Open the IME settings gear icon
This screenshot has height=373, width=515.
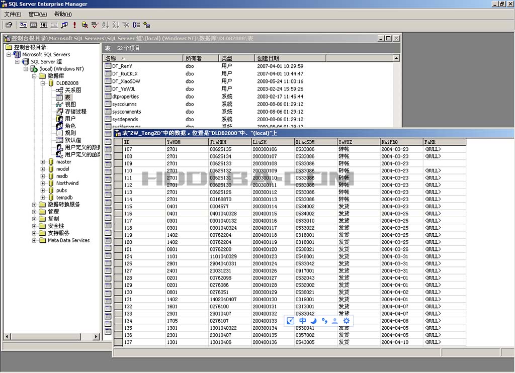tap(347, 321)
